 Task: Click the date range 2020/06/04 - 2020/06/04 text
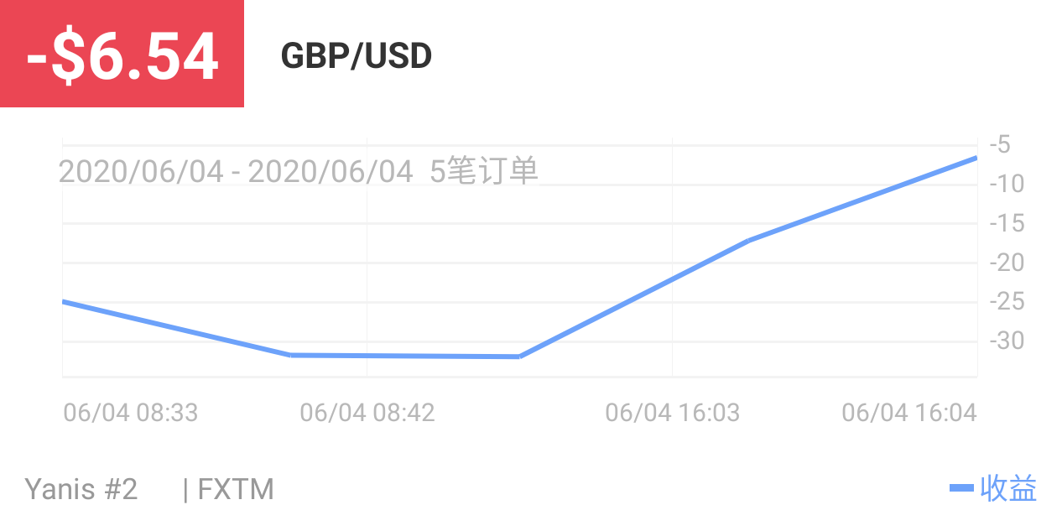pyautogui.click(x=236, y=171)
